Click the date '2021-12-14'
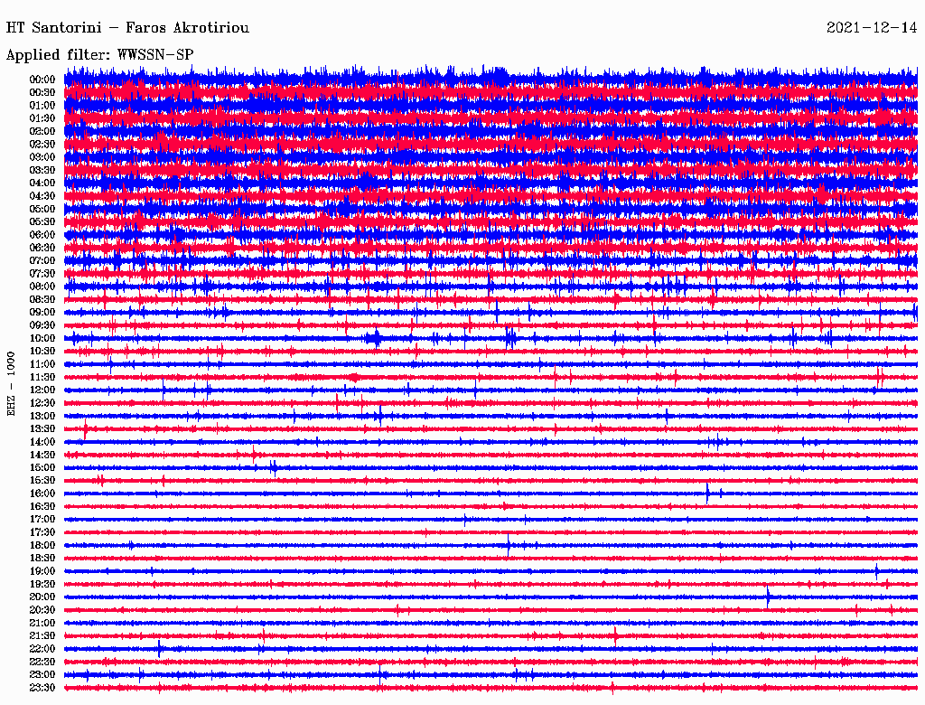 [x=872, y=28]
